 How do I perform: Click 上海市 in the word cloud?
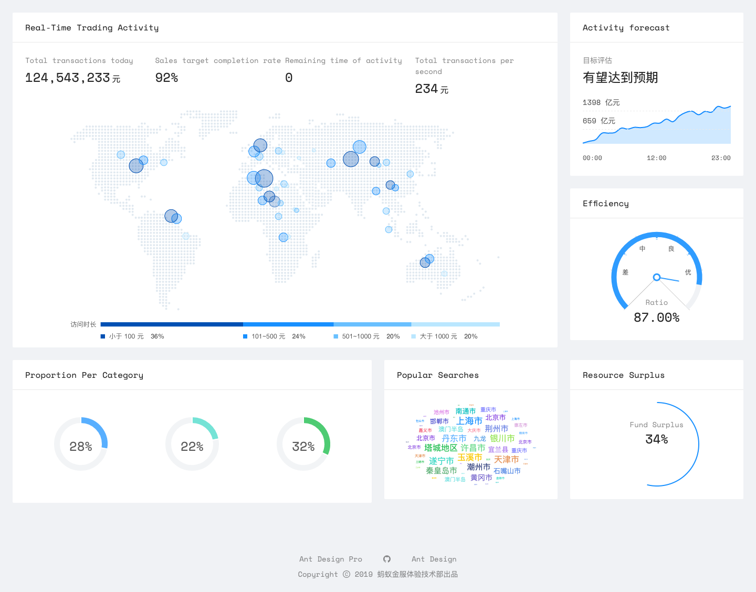click(469, 421)
